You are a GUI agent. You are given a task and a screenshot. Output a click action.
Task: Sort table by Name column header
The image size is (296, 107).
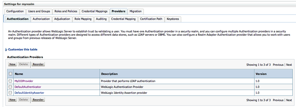[19, 74]
